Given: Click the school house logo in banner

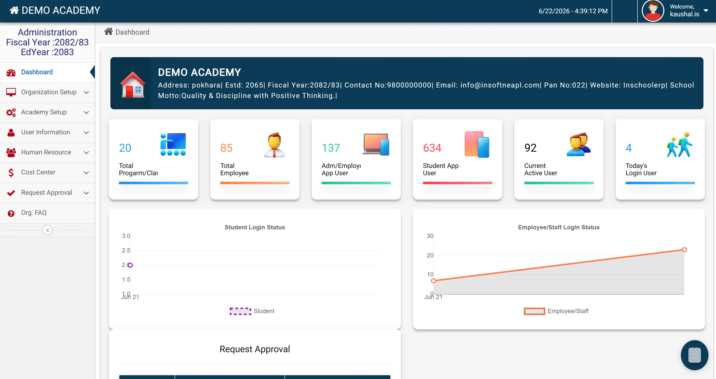Looking at the screenshot, I should [x=133, y=84].
